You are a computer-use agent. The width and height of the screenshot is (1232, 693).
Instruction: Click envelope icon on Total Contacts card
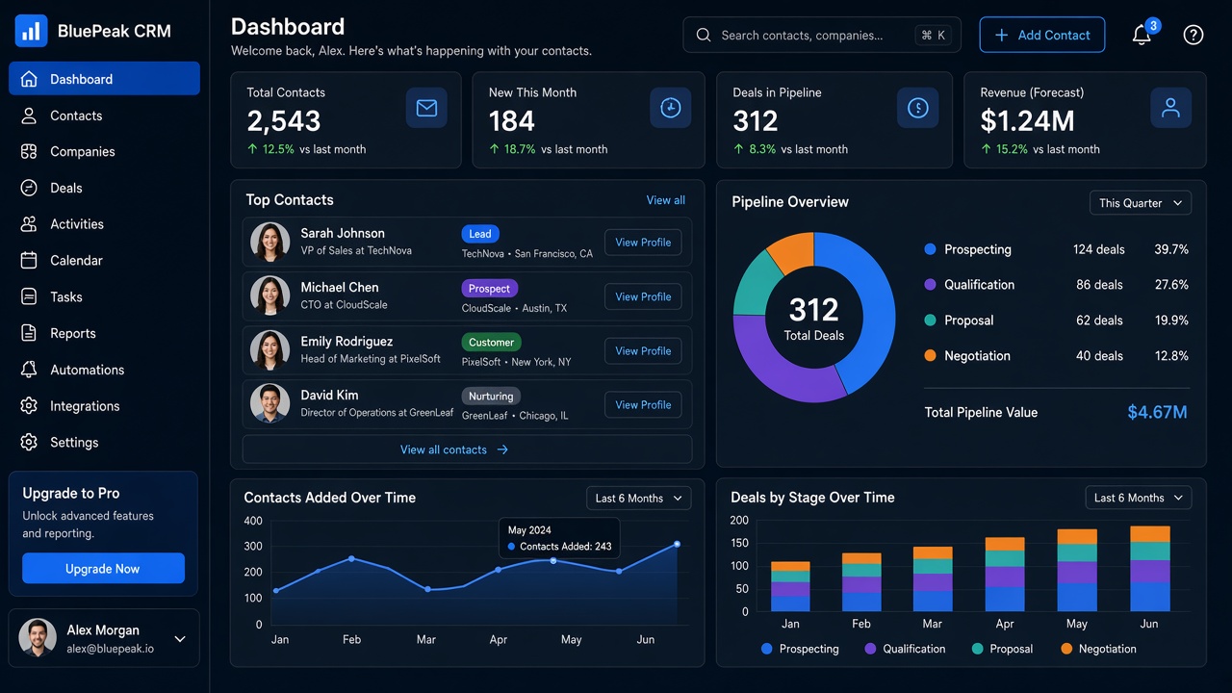426,109
